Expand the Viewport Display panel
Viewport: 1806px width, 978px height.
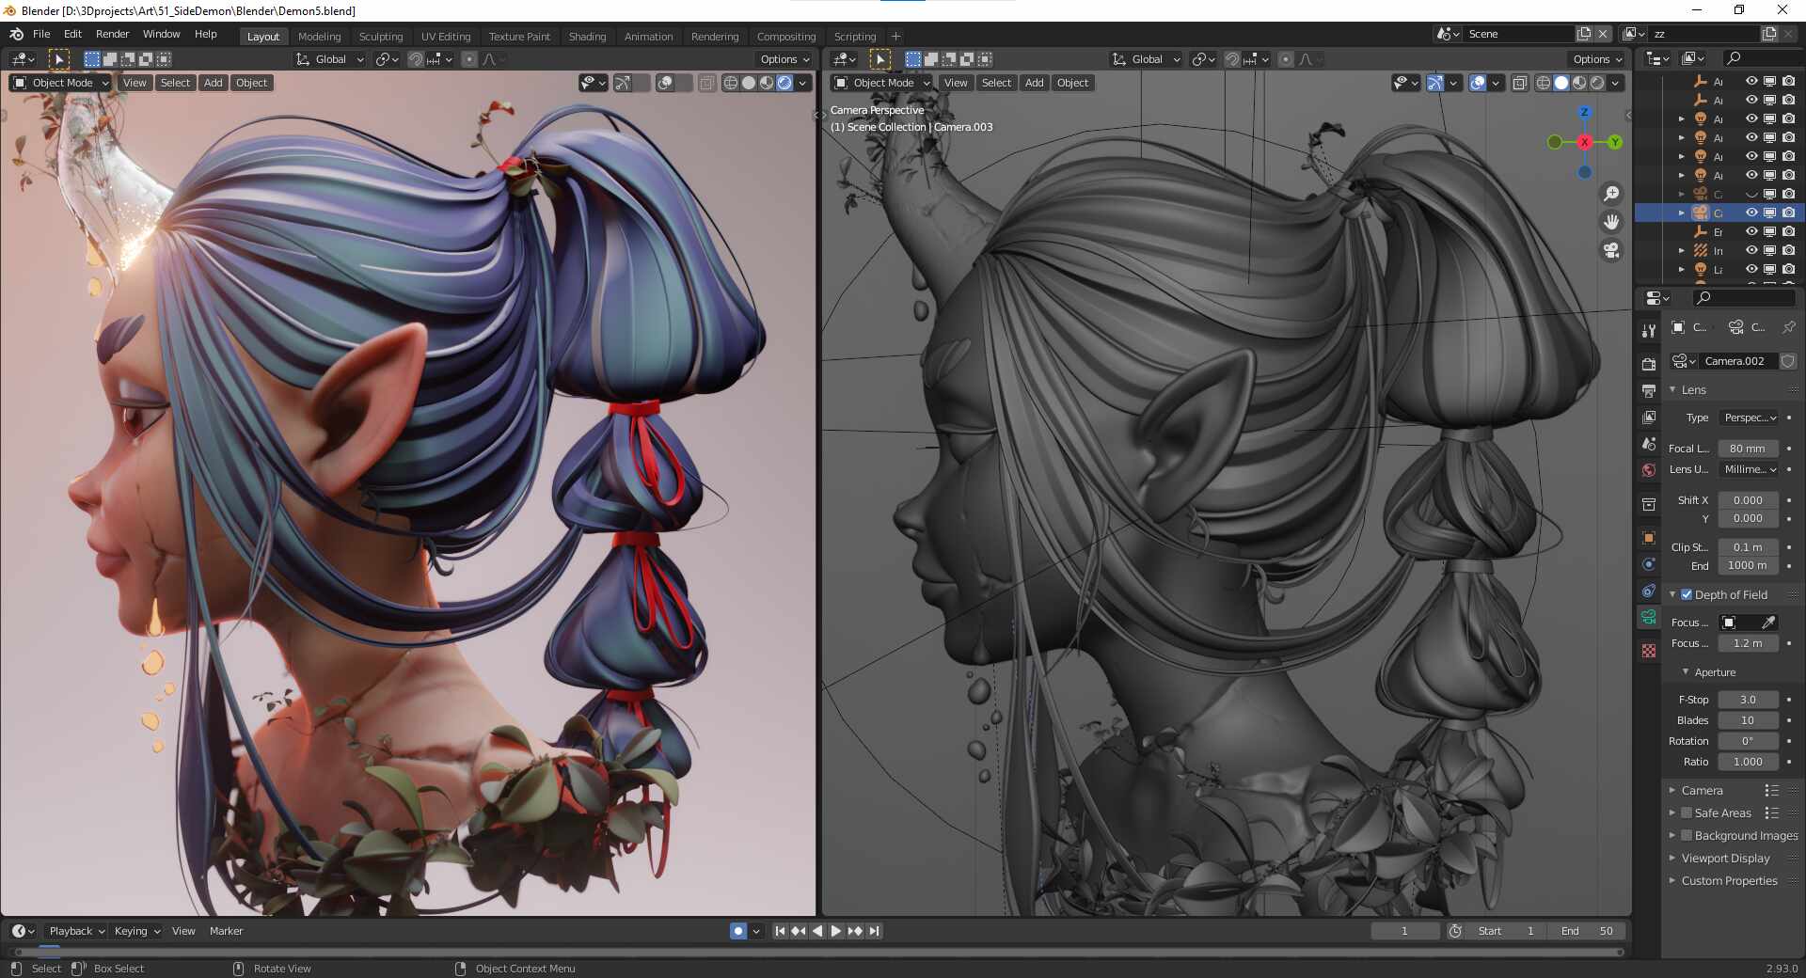pyautogui.click(x=1725, y=859)
